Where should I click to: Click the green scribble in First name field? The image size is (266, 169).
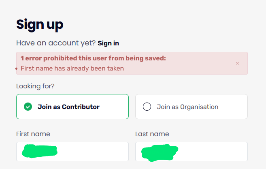39,152
